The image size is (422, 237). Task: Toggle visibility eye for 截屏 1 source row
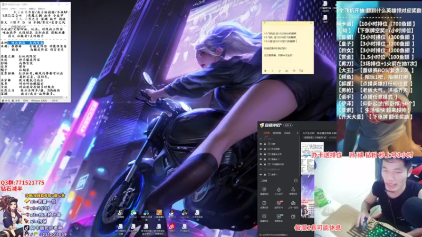261,174
